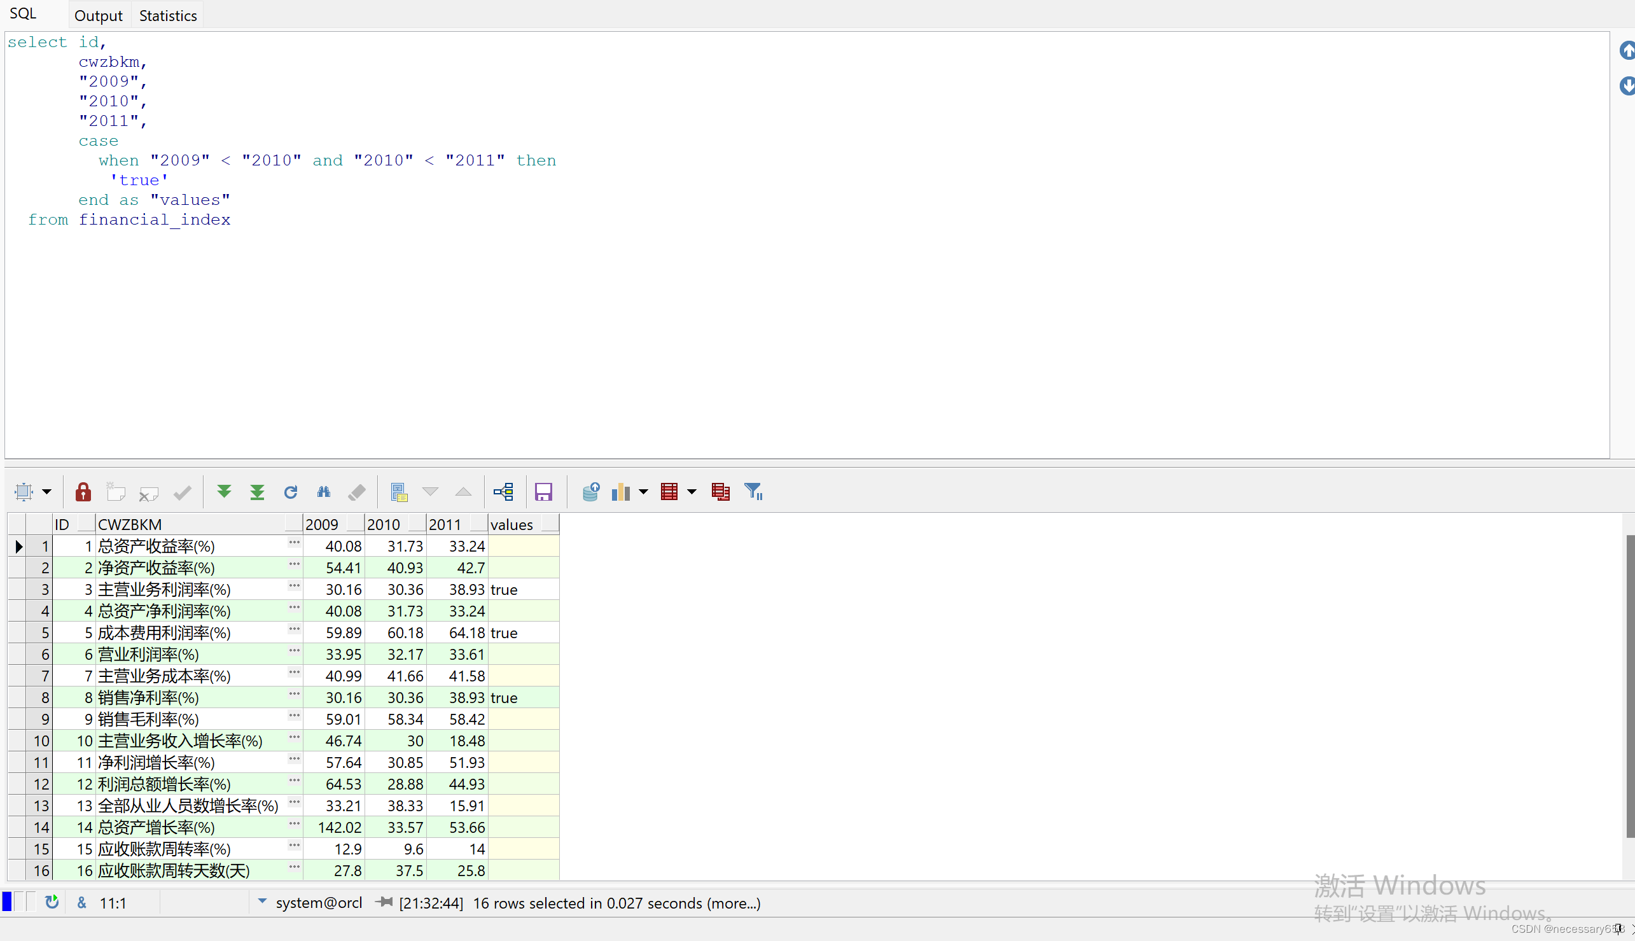Open ellipsis editor for 成本费用利润率(%) cell
The height and width of the screenshot is (941, 1635).
[x=294, y=629]
